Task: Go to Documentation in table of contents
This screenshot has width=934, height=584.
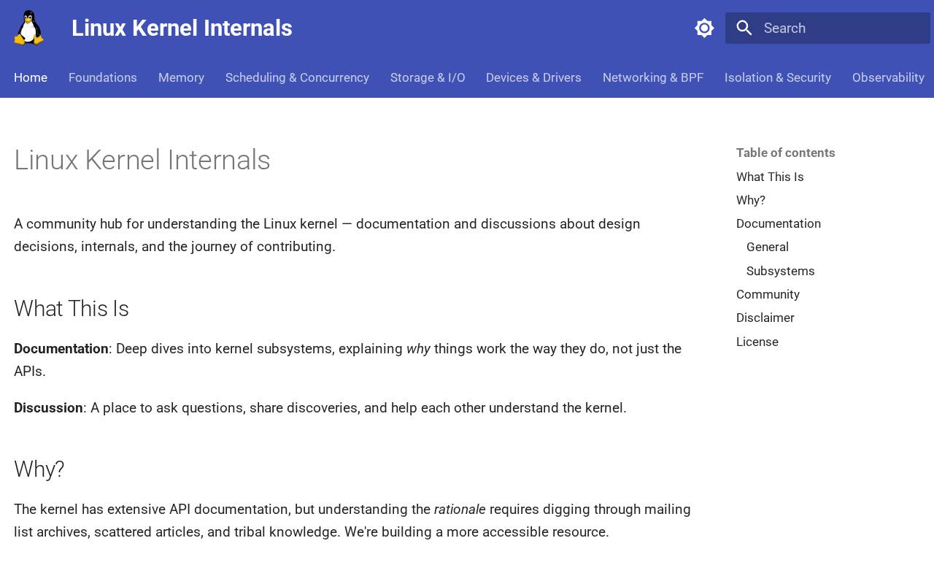Action: tap(779, 223)
